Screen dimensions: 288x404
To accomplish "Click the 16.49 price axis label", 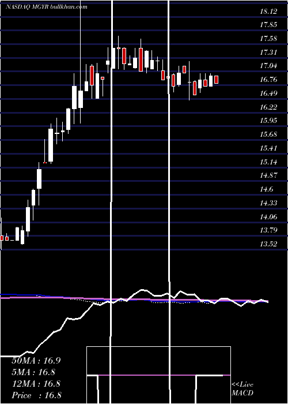I will (x=269, y=93).
